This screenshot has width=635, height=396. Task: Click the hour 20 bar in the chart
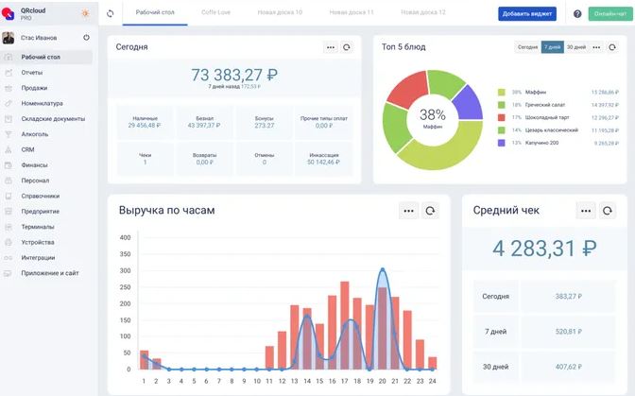(382, 328)
